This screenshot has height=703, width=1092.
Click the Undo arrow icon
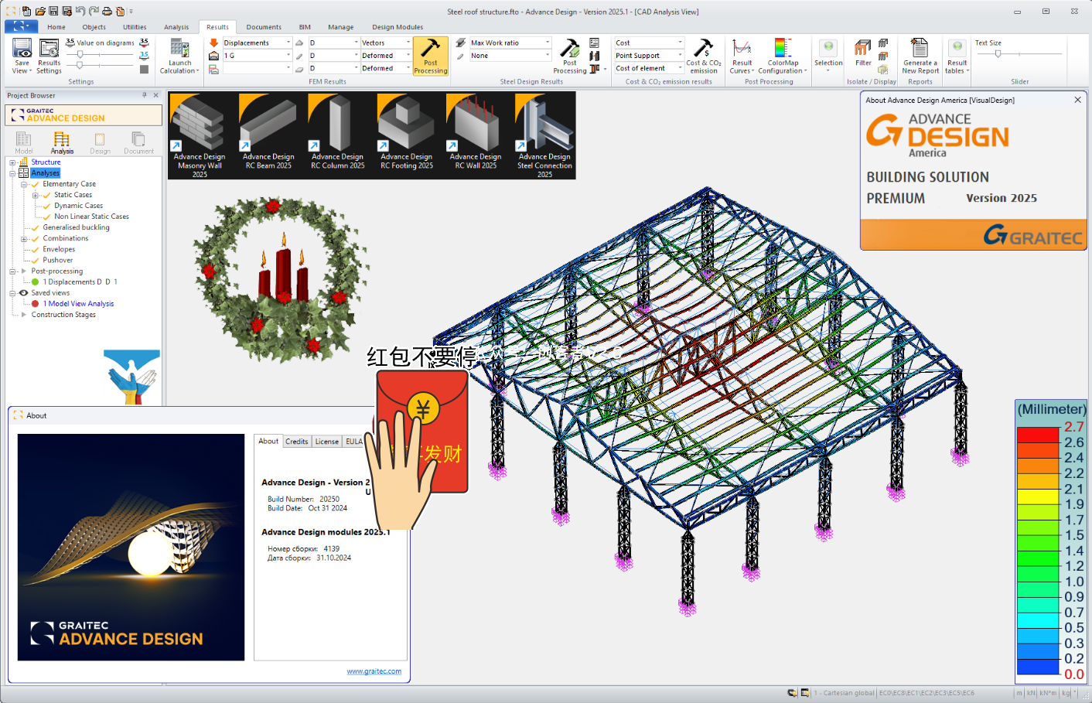tap(80, 12)
